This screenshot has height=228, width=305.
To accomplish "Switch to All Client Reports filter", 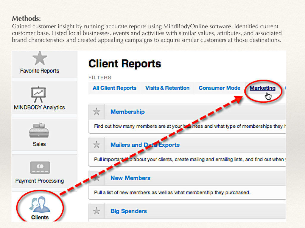I will point(114,88).
